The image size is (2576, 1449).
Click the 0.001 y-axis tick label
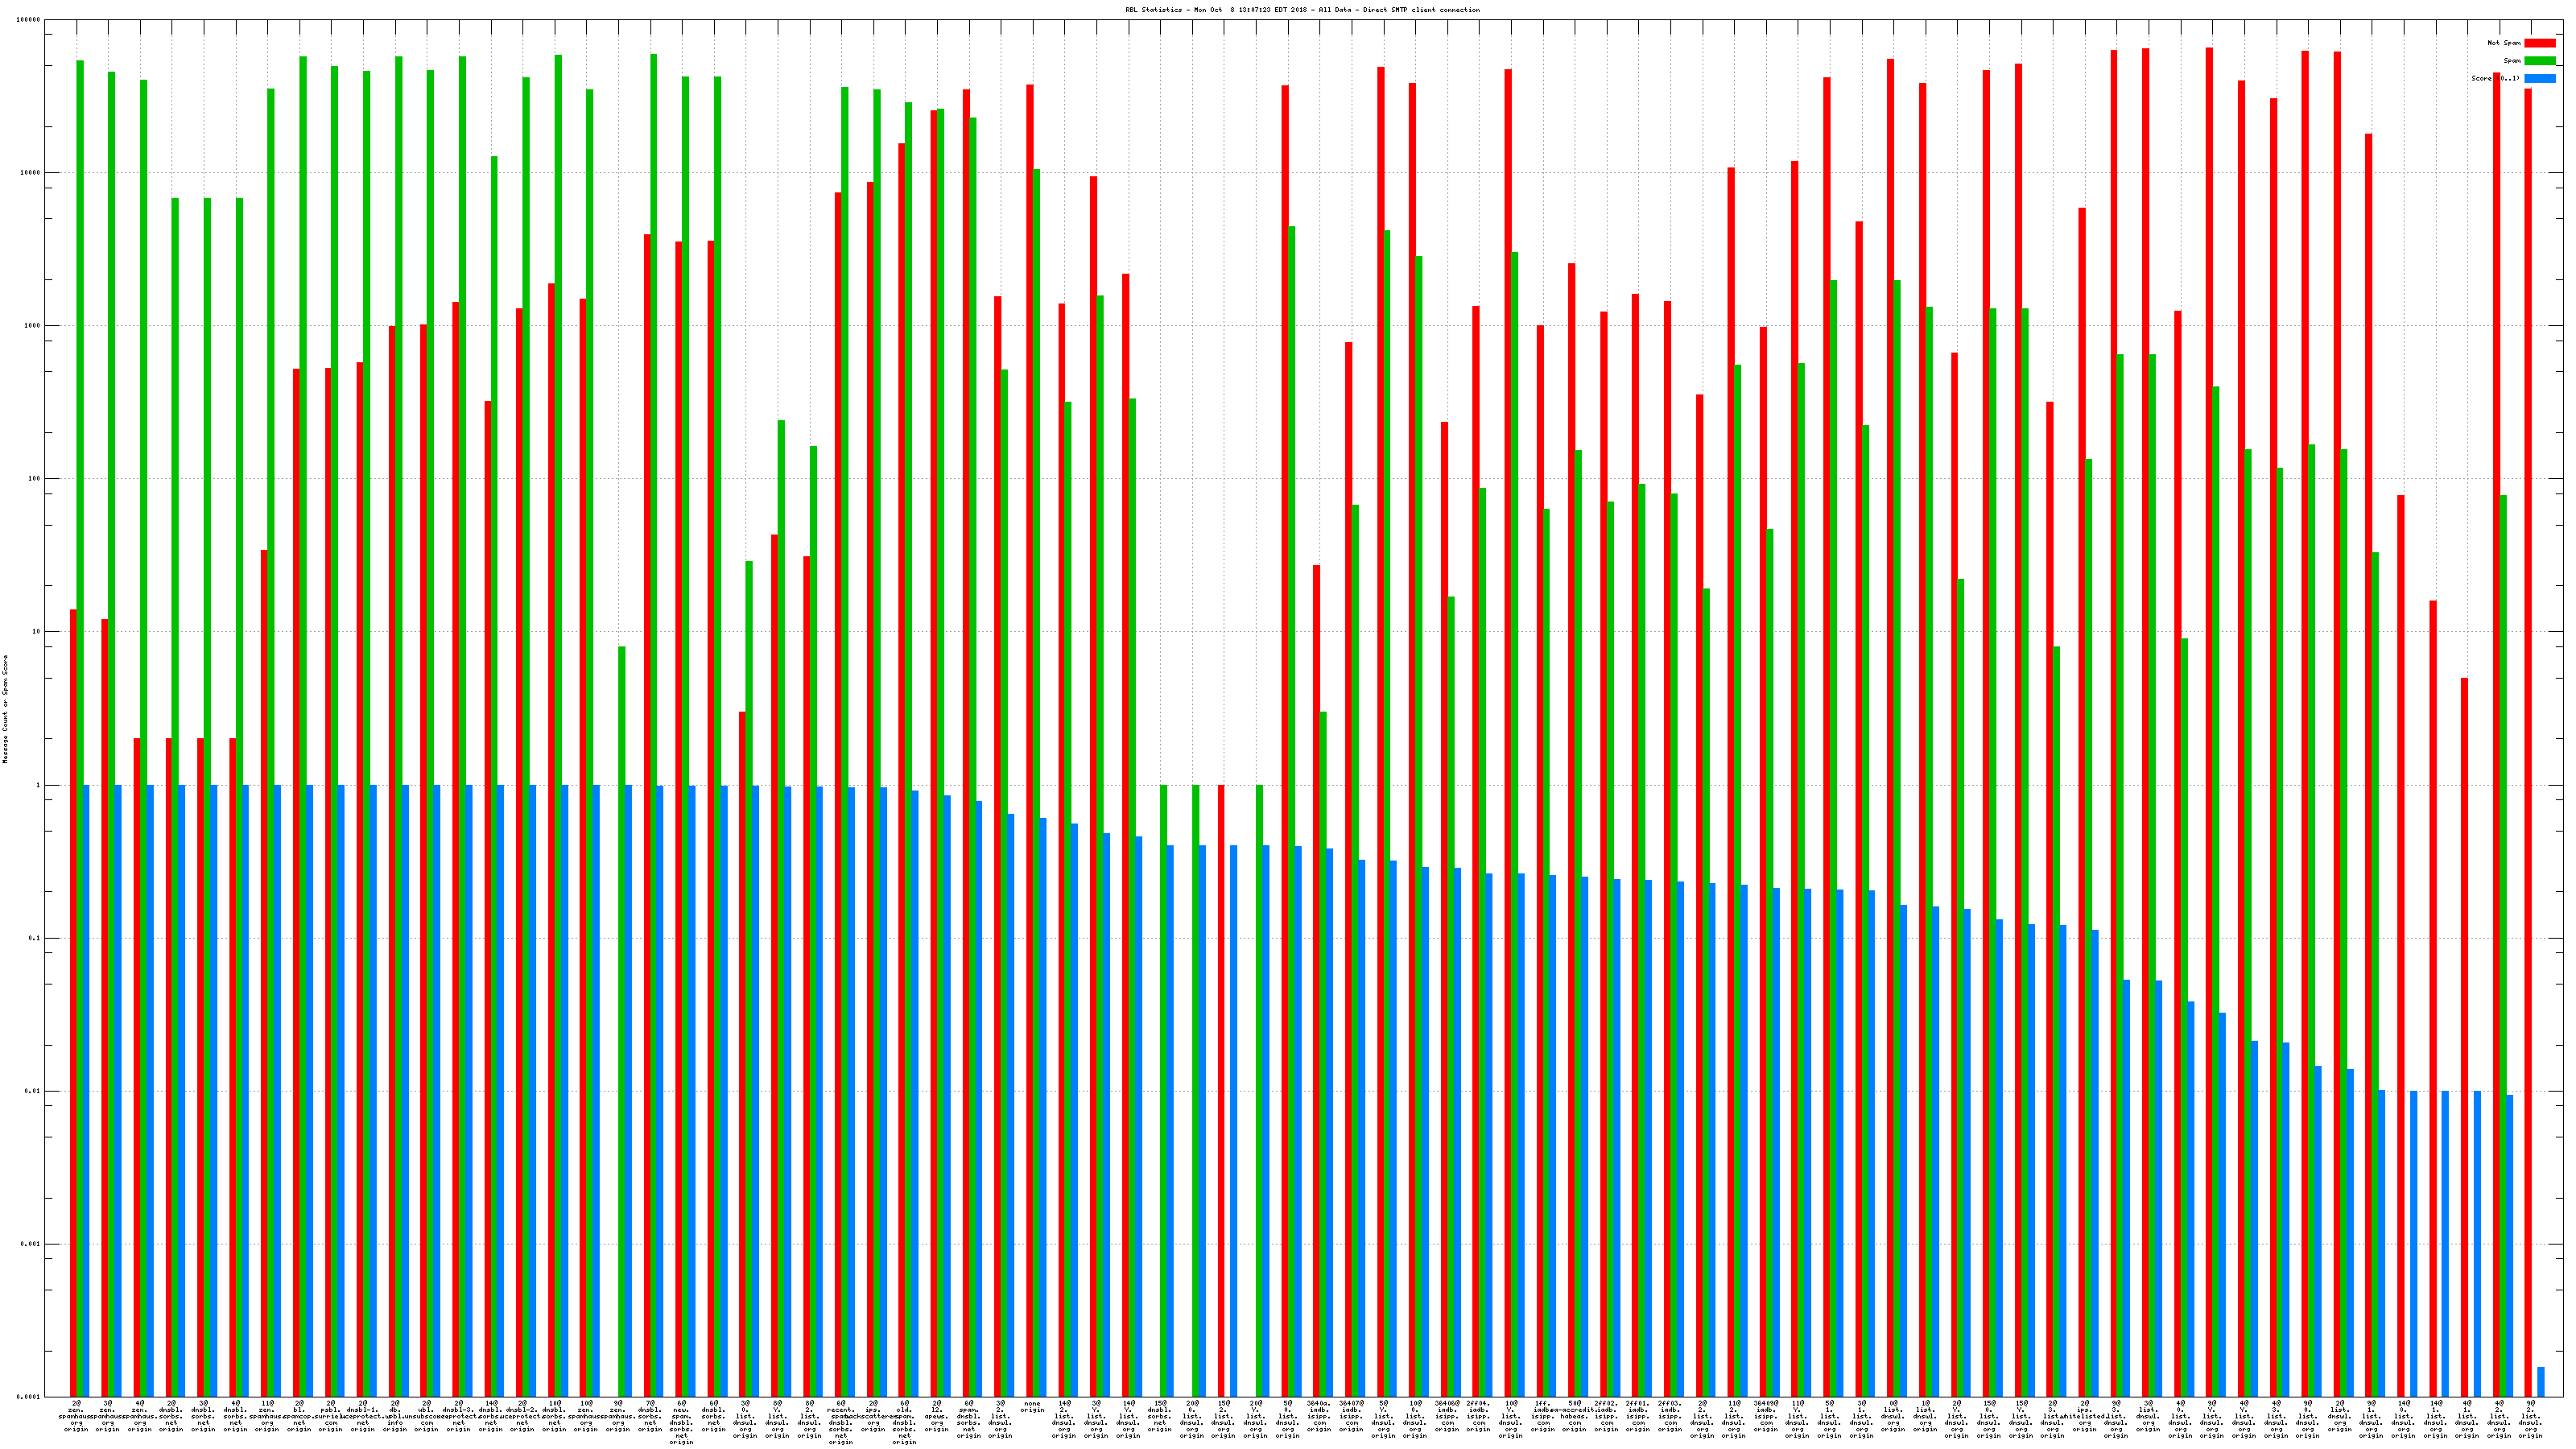(31, 1245)
